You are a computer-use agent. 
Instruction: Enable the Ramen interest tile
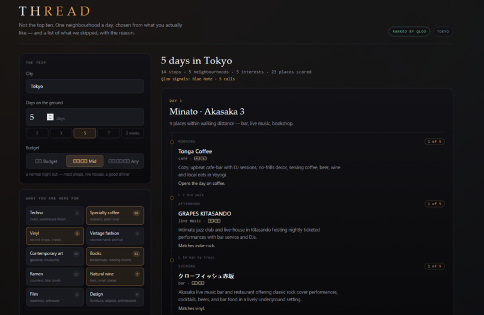point(55,277)
